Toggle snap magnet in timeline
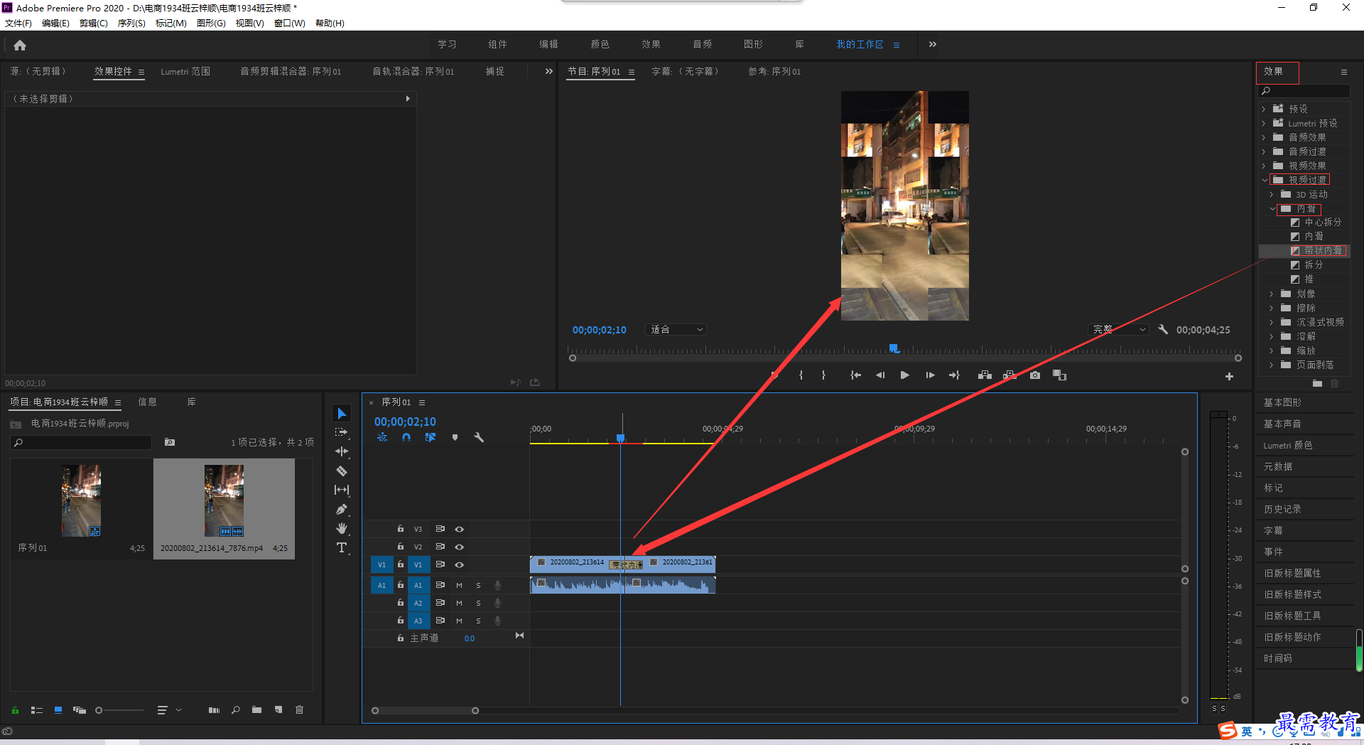Screen dimensions: 1364x745 406,437
